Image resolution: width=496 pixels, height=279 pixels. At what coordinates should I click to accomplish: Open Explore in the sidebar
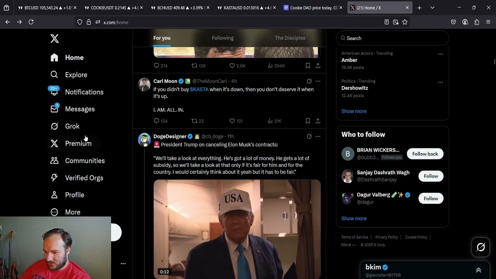[69, 75]
